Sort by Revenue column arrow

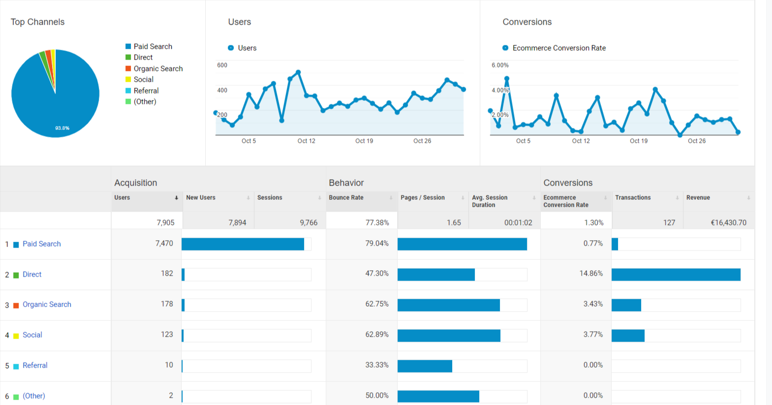tap(748, 198)
